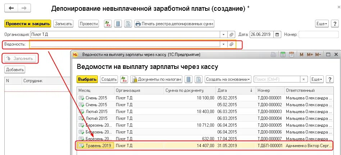Sort by the Ответственный column header
Viewport: 341px width, 155px height.
point(309,90)
